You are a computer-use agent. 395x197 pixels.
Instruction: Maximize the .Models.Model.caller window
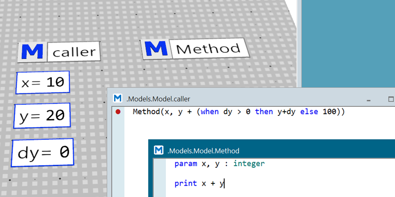390,98
